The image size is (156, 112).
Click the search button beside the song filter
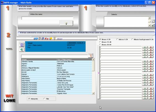point(91,56)
